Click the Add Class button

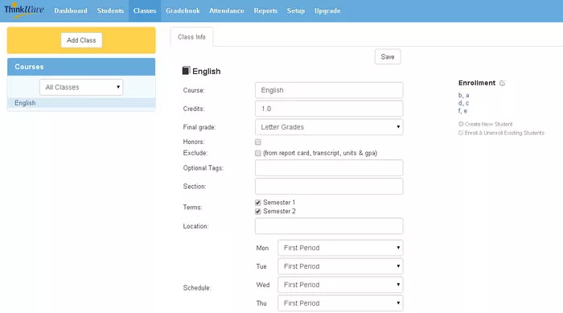[x=81, y=40]
